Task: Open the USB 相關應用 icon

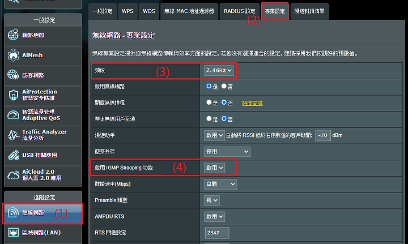Action: 14,155
